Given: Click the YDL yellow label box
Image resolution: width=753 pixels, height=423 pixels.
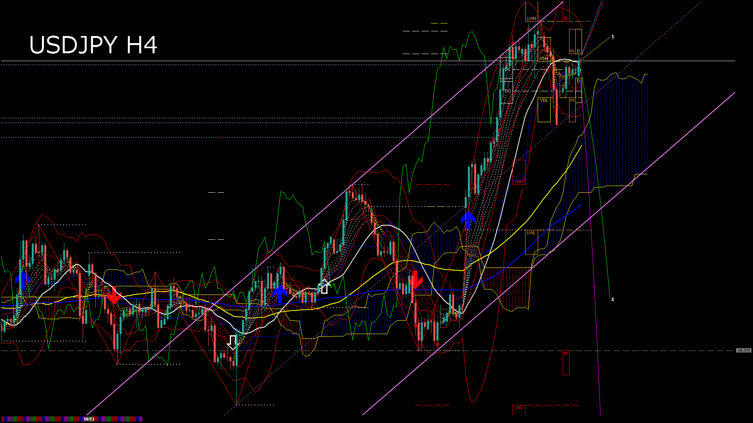Looking at the screenshot, I should [544, 100].
